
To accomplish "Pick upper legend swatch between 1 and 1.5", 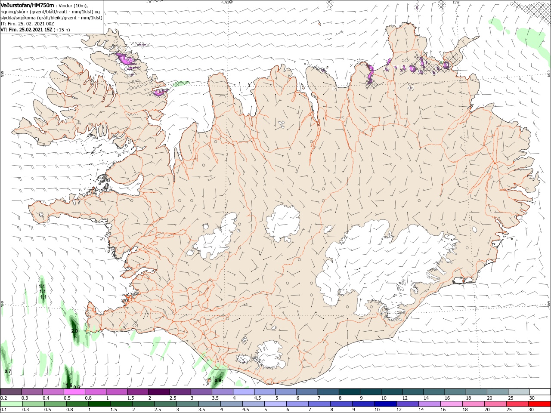I will click(117, 392).
